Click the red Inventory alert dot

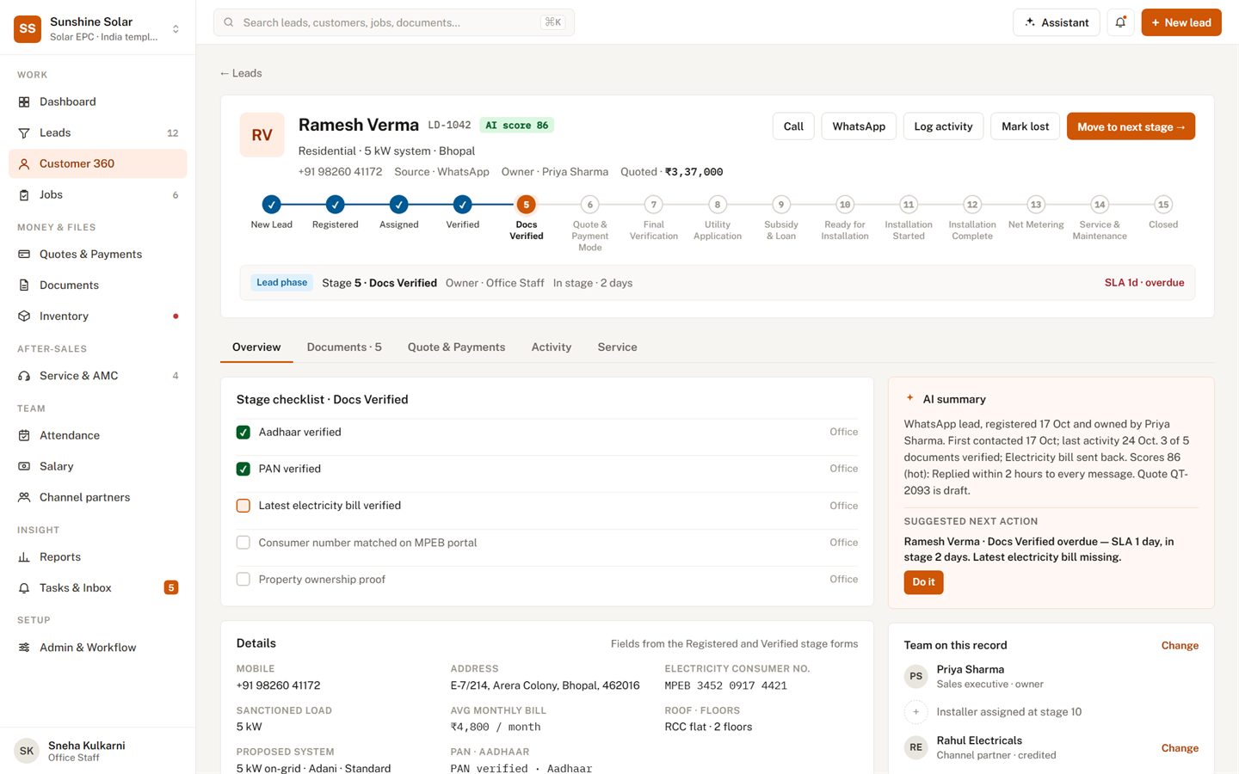(x=176, y=316)
